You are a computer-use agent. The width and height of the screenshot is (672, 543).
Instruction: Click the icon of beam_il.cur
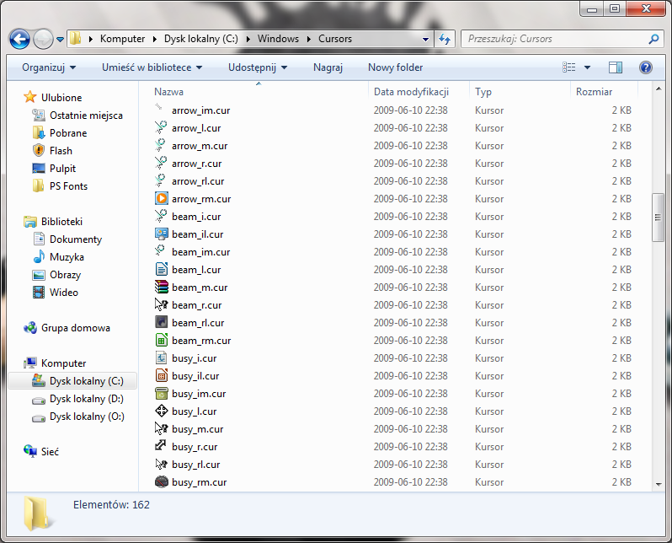161,234
